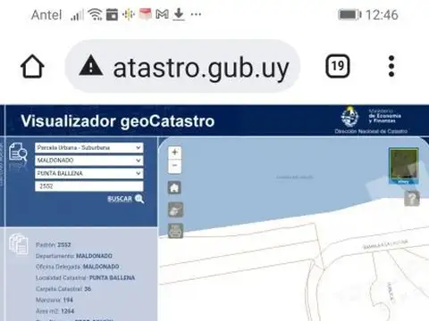Click the BUSCAR search link
Screen dimensions: 429x321
click(120, 199)
